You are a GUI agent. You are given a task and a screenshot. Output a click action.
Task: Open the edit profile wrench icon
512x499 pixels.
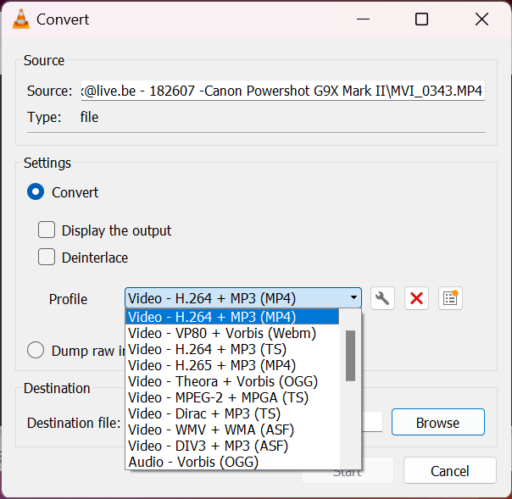(382, 298)
